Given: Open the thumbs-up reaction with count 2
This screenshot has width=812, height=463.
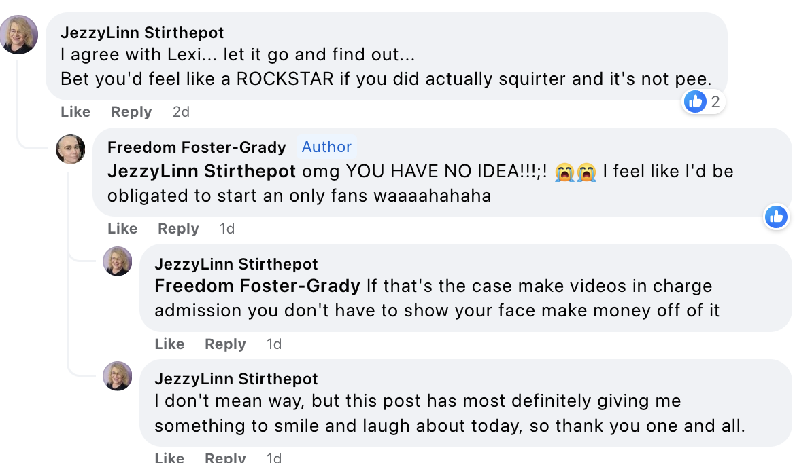Looking at the screenshot, I should pyautogui.click(x=703, y=102).
